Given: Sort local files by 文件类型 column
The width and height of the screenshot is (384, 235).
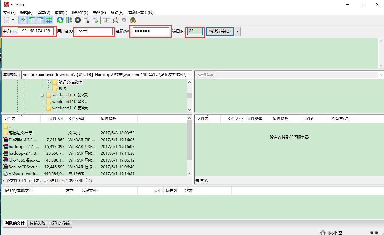Looking at the screenshot, I should coord(83,118).
